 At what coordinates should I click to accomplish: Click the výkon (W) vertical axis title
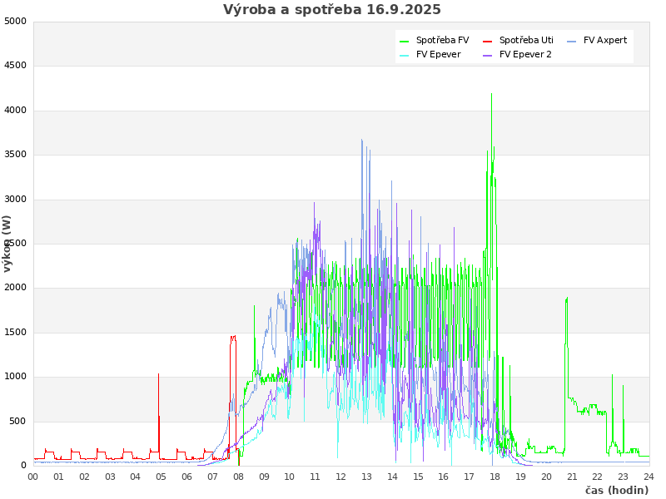pos(7,243)
